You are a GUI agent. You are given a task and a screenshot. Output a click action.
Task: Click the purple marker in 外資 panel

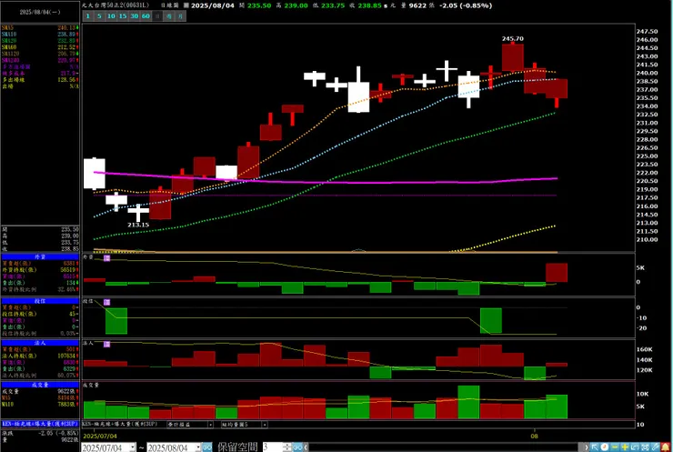click(107, 258)
